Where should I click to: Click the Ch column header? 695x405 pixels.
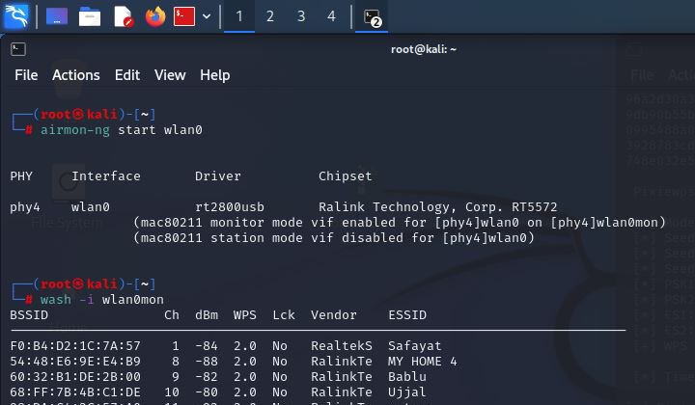click(172, 314)
